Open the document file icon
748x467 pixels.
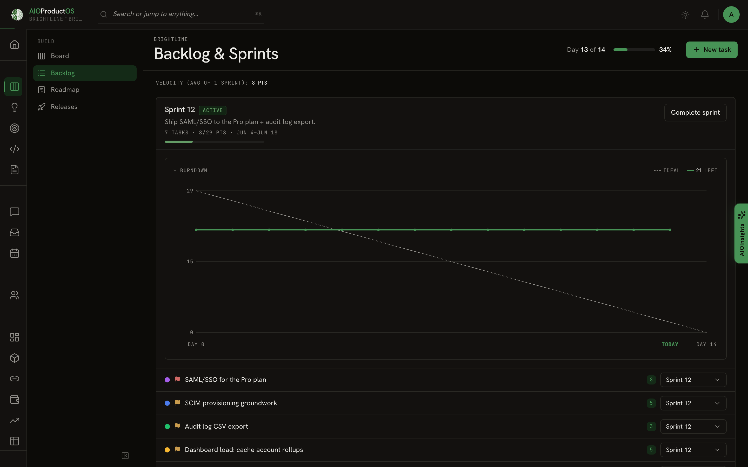click(14, 170)
